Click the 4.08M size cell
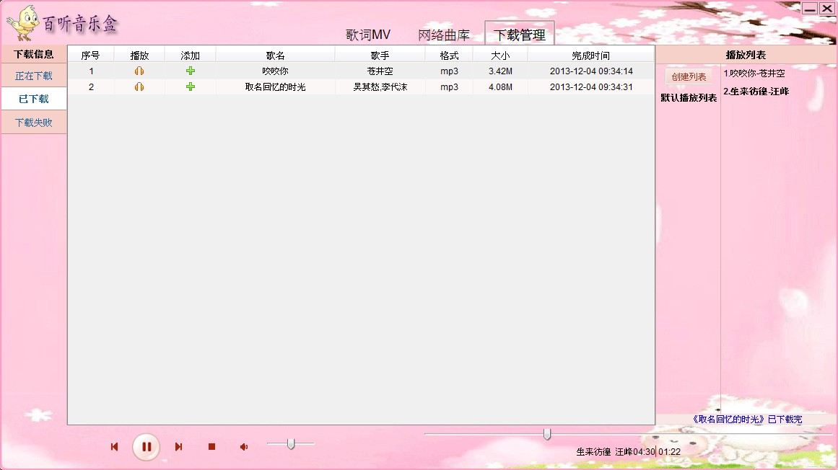Viewport: 838px width, 470px height. [x=500, y=87]
